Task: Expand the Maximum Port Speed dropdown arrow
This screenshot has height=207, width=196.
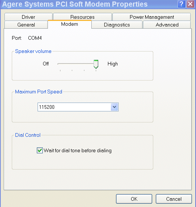Action: point(115,107)
